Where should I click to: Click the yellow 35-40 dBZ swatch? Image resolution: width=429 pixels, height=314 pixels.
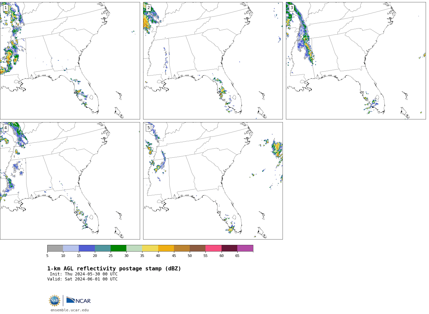(150, 248)
